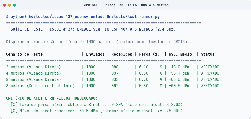Click the [X] mark before 'Taxa de perda máxima'
Image resolution: width=251 pixels, height=119 pixels.
[x=14, y=105]
